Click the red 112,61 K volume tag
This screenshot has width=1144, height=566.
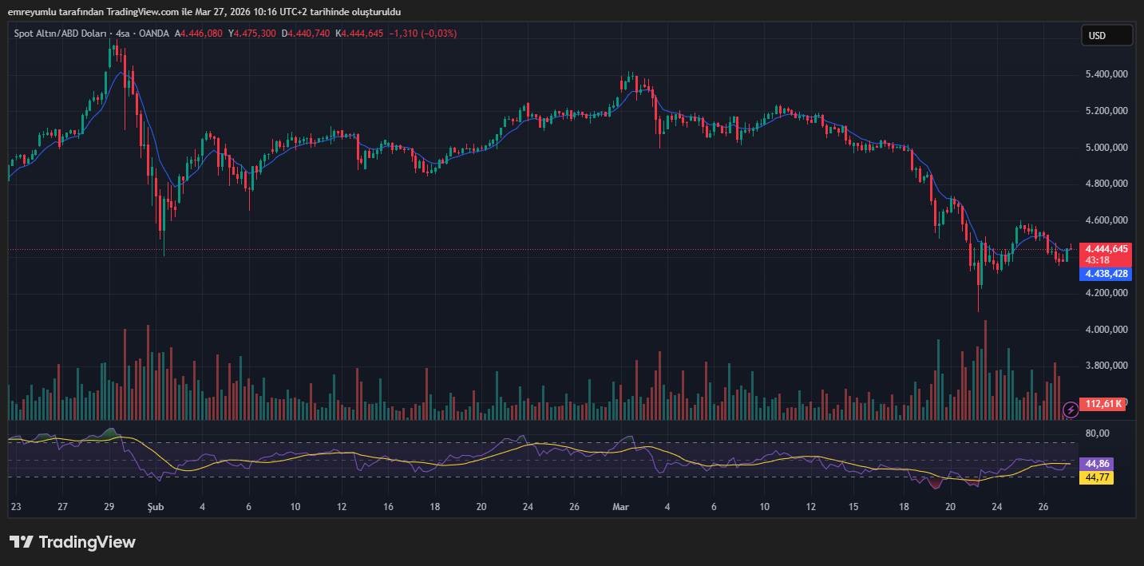[1103, 404]
